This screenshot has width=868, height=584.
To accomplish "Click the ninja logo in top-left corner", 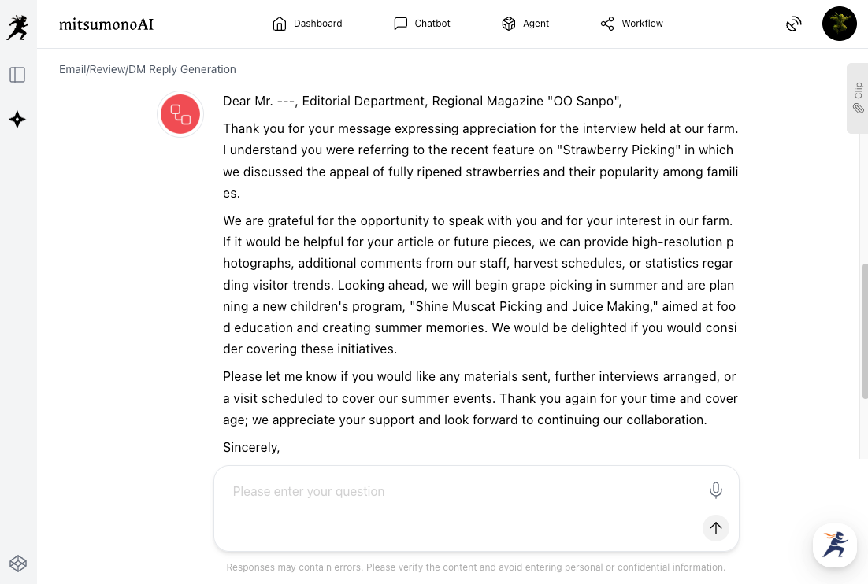I will click(17, 28).
